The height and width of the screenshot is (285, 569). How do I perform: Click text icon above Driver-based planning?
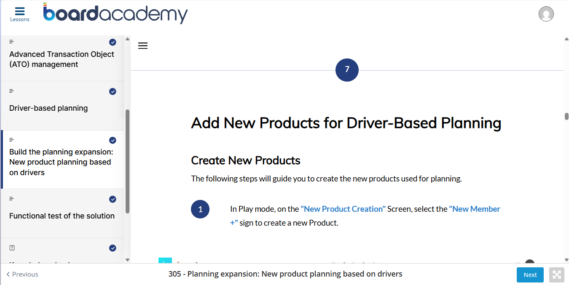tap(12, 91)
